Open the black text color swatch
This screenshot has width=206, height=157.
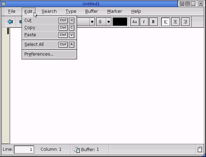click(120, 22)
